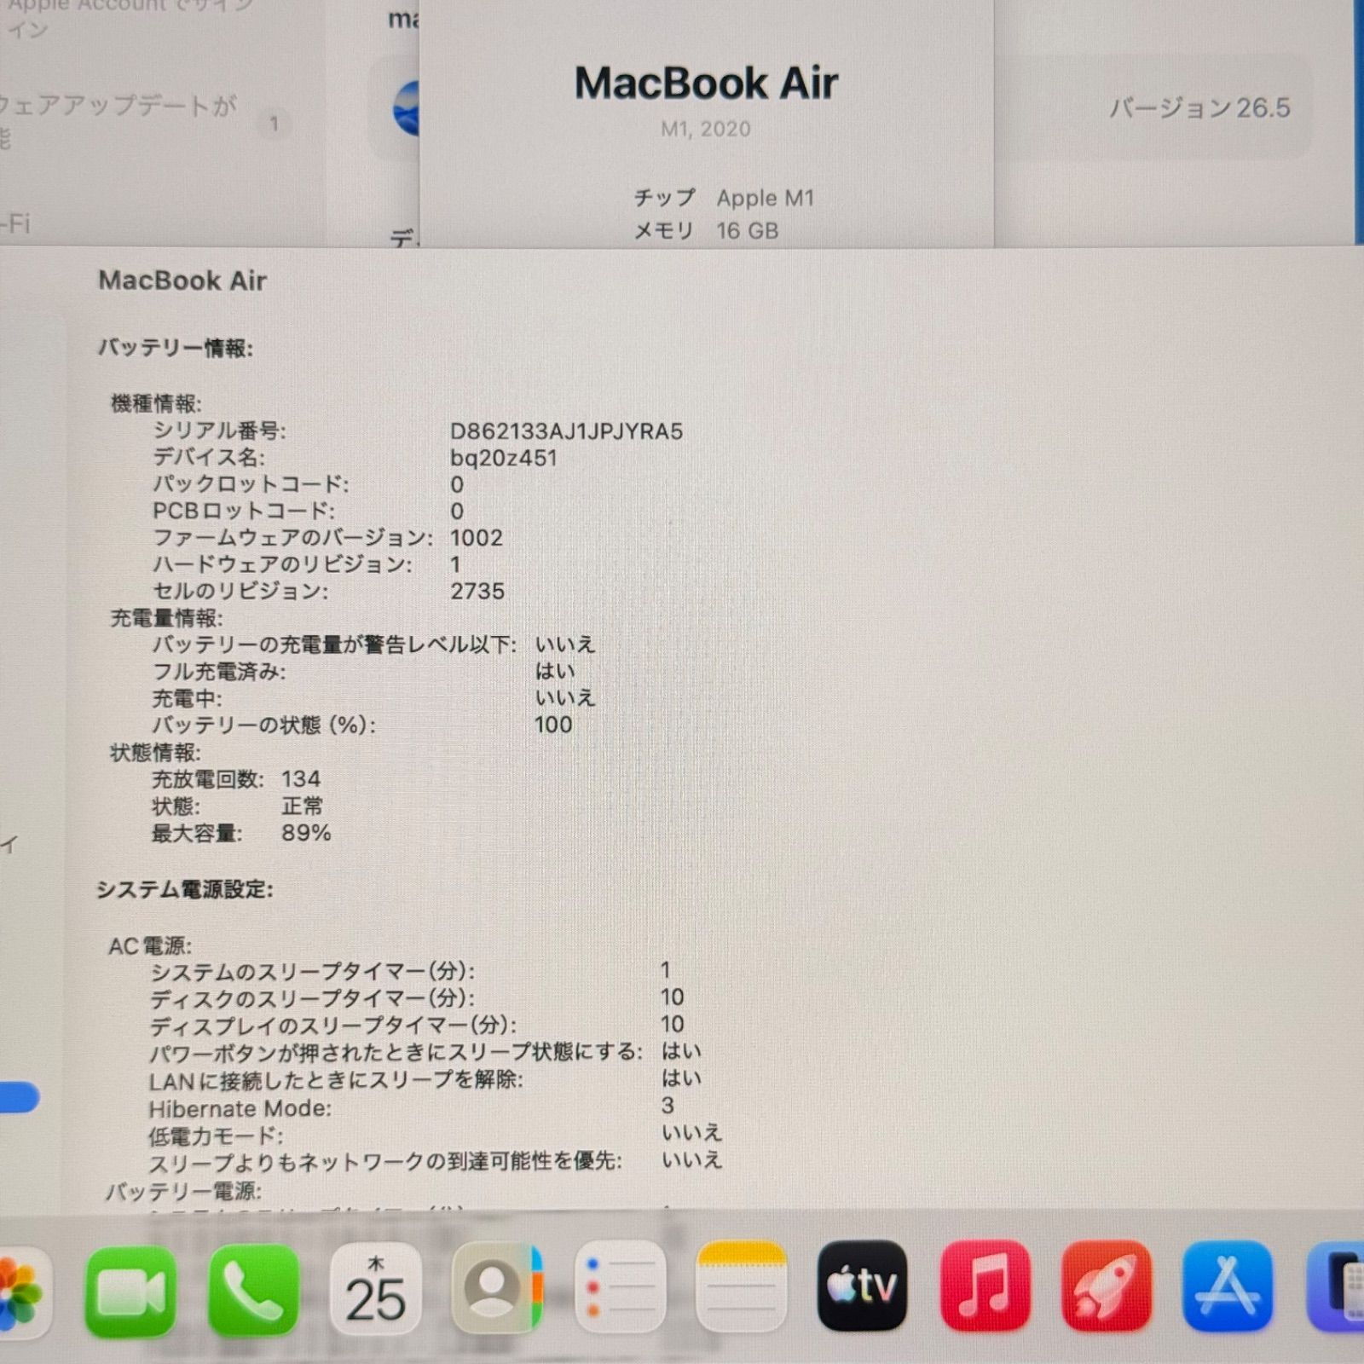Open Calendar showing date 25
Viewport: 1364px width, 1364px height.
[x=375, y=1289]
